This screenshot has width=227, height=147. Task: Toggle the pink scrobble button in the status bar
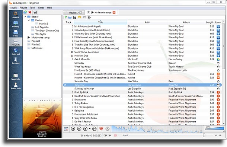[x=115, y=135]
